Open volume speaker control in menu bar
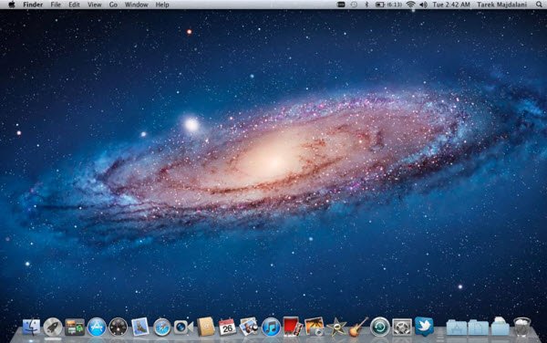 [x=423, y=5]
